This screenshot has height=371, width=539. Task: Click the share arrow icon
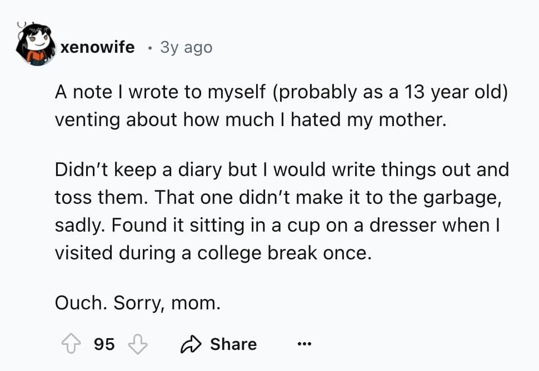click(190, 344)
